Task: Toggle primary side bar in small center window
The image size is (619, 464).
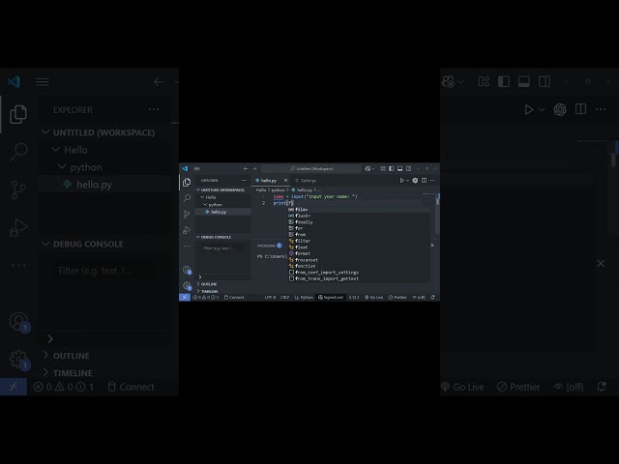Action: pos(391,168)
